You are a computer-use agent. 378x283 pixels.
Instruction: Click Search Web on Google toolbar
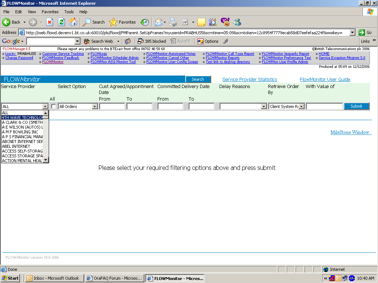[x=98, y=41]
